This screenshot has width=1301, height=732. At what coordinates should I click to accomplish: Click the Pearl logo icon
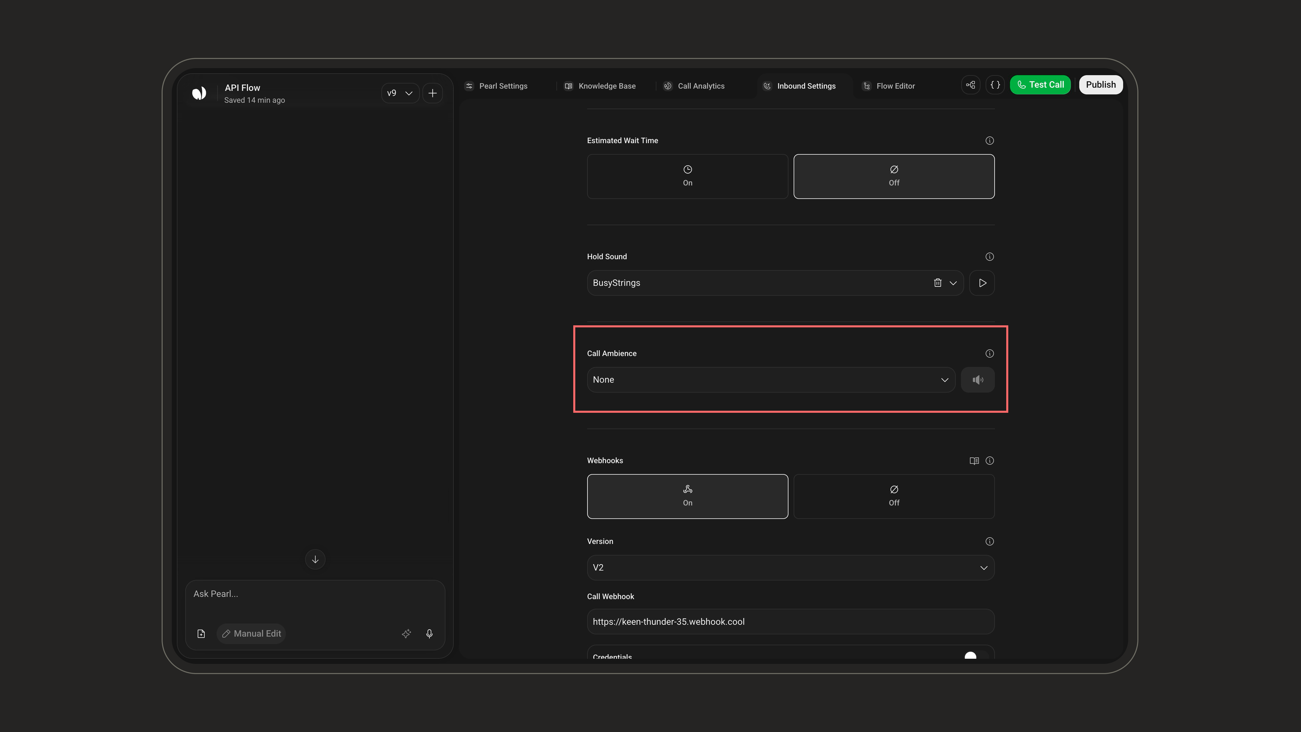tap(199, 93)
